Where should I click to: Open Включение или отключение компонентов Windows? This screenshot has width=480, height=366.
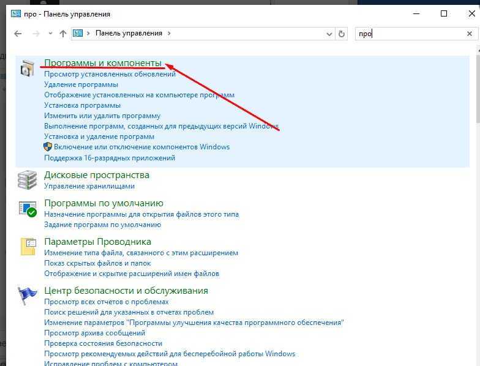click(x=142, y=147)
